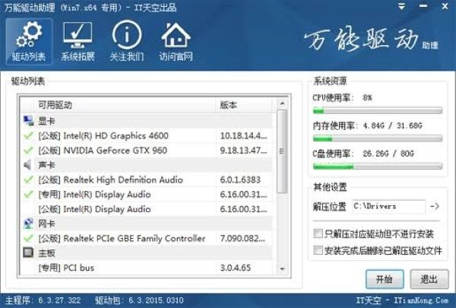Viewport: 456px width, 308px height.
Task: Click the 显卡 category display icon
Action: click(28, 120)
